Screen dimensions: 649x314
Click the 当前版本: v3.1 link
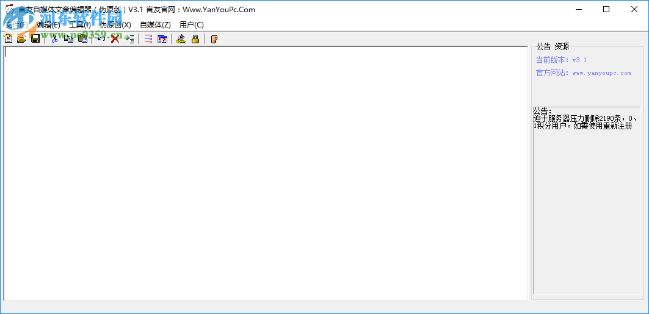coord(561,60)
